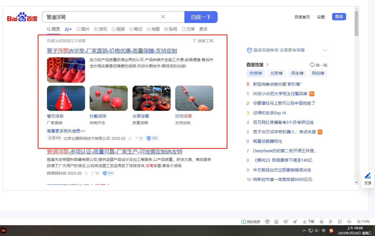375x236 pixels.
Task: Expand the 更多 tab menu
Action: [203, 29]
